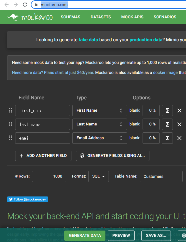
Task: Open the SQL format dropdown
Action: pyautogui.click(x=99, y=176)
